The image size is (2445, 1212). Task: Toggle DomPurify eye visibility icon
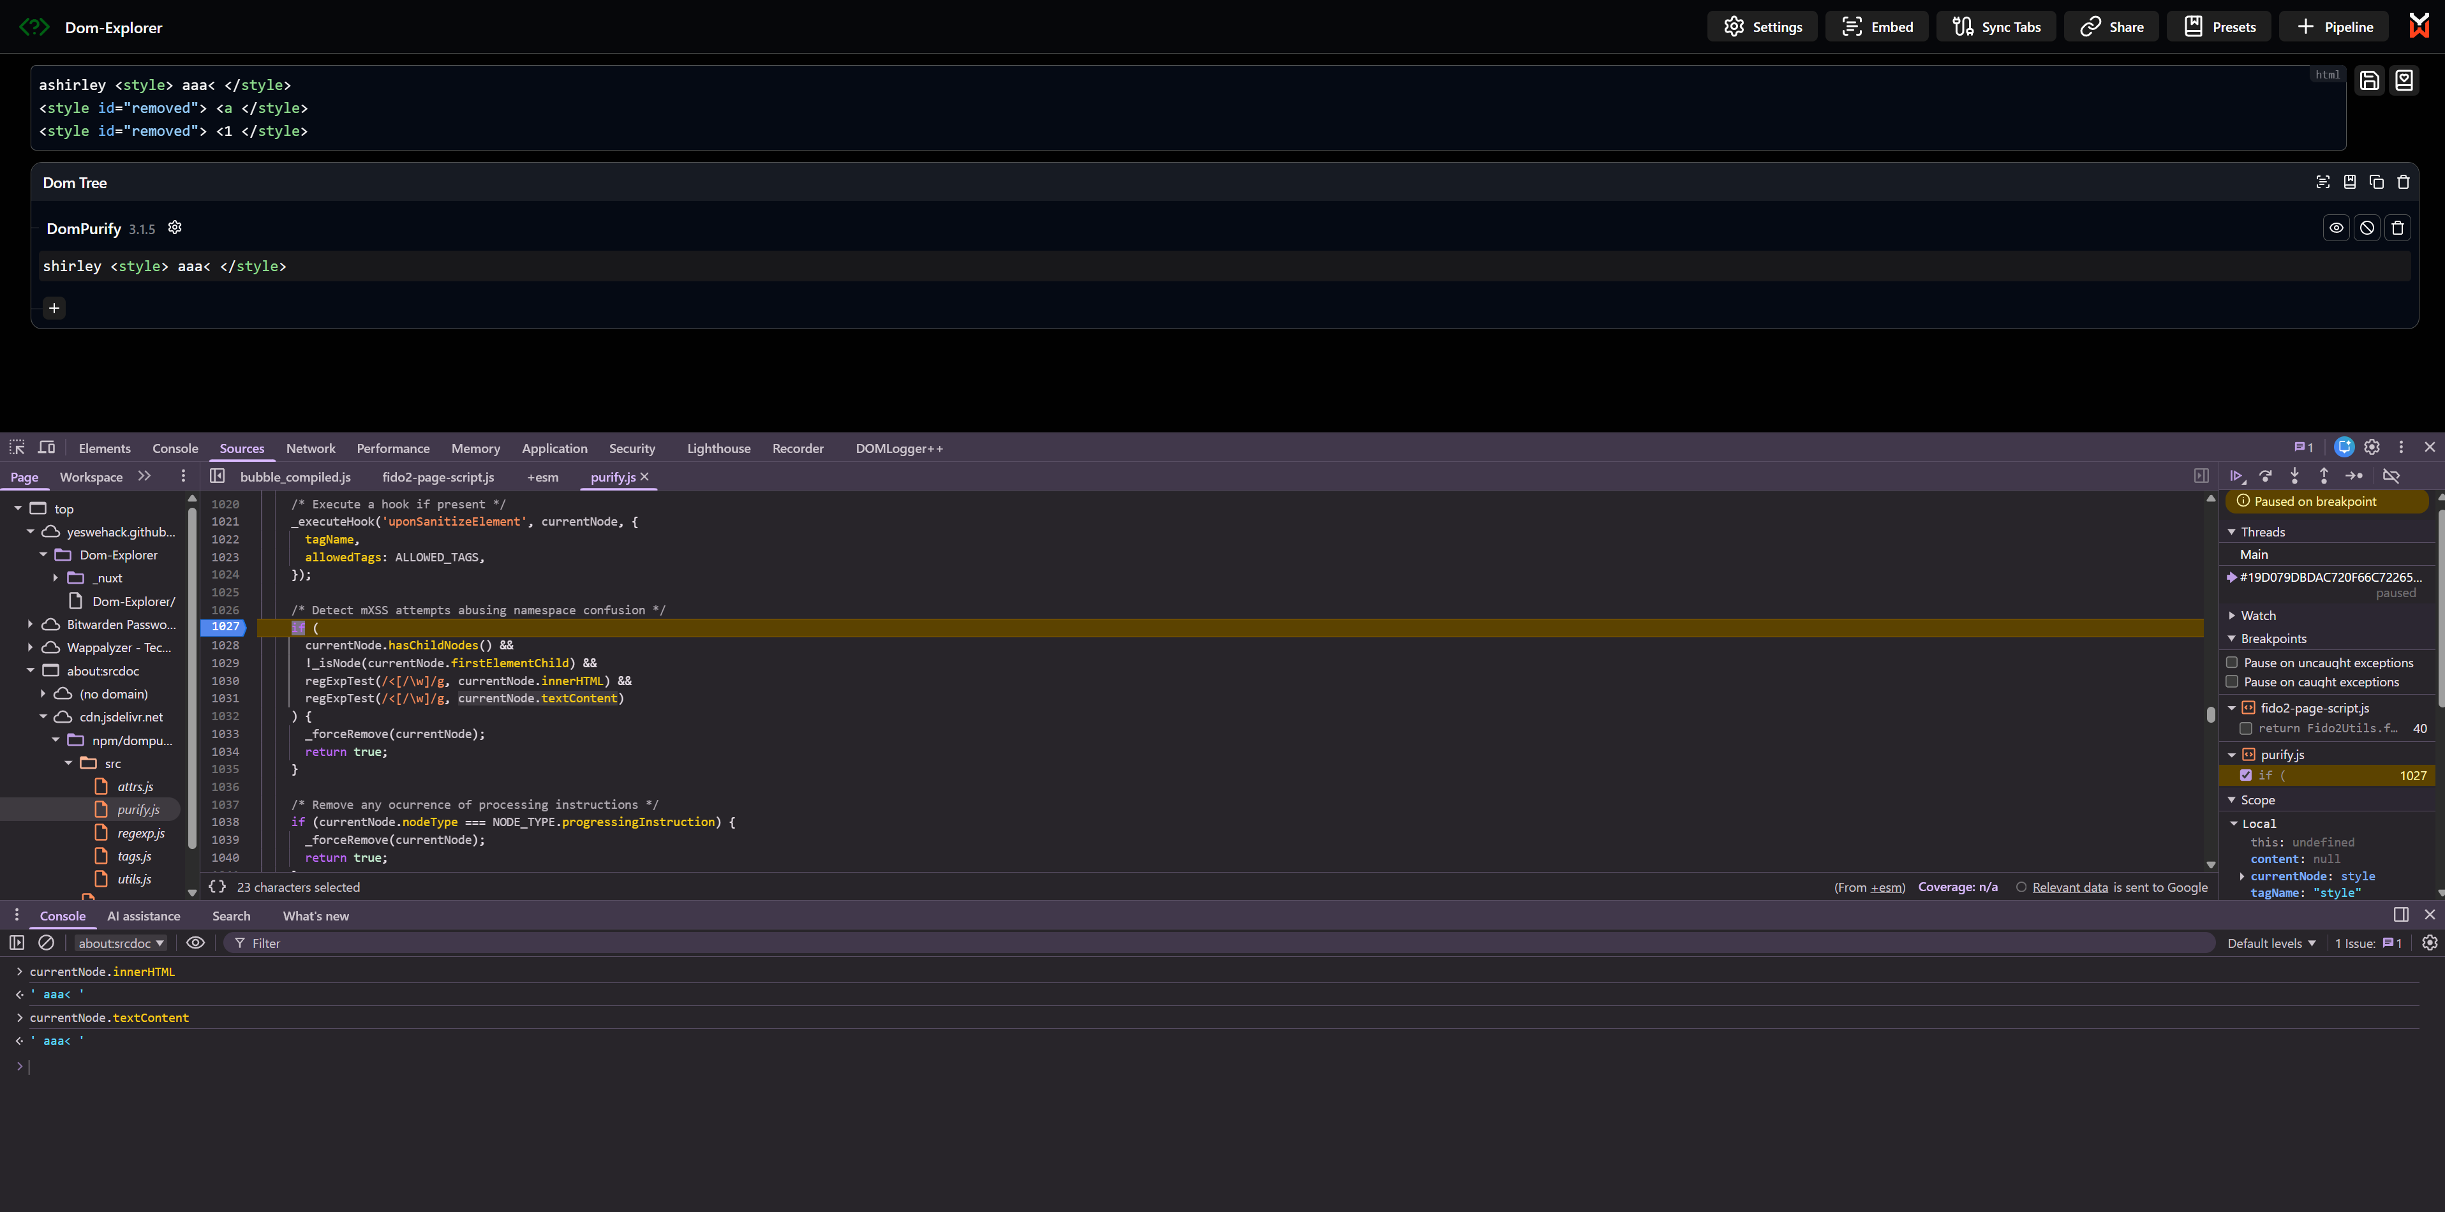tap(2336, 228)
